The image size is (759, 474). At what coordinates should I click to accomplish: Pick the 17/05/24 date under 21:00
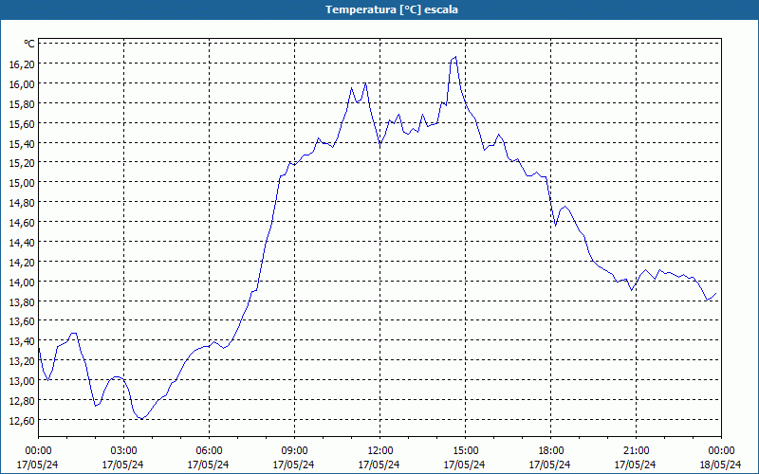click(x=636, y=465)
